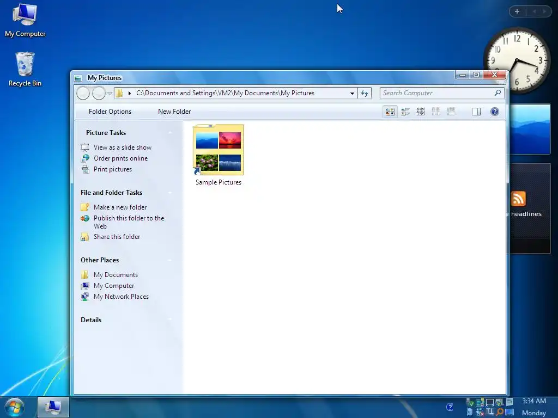Click Publish this folder to the Web

click(x=129, y=222)
